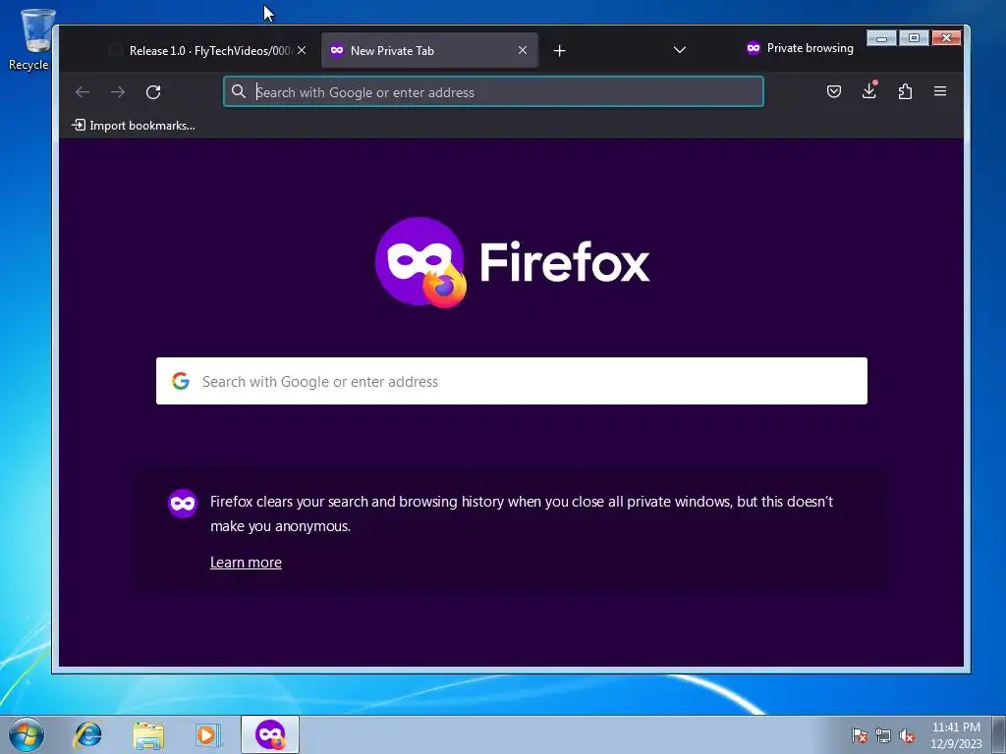Close the Release 1.0 FlyTechVideos tab

pyautogui.click(x=302, y=50)
